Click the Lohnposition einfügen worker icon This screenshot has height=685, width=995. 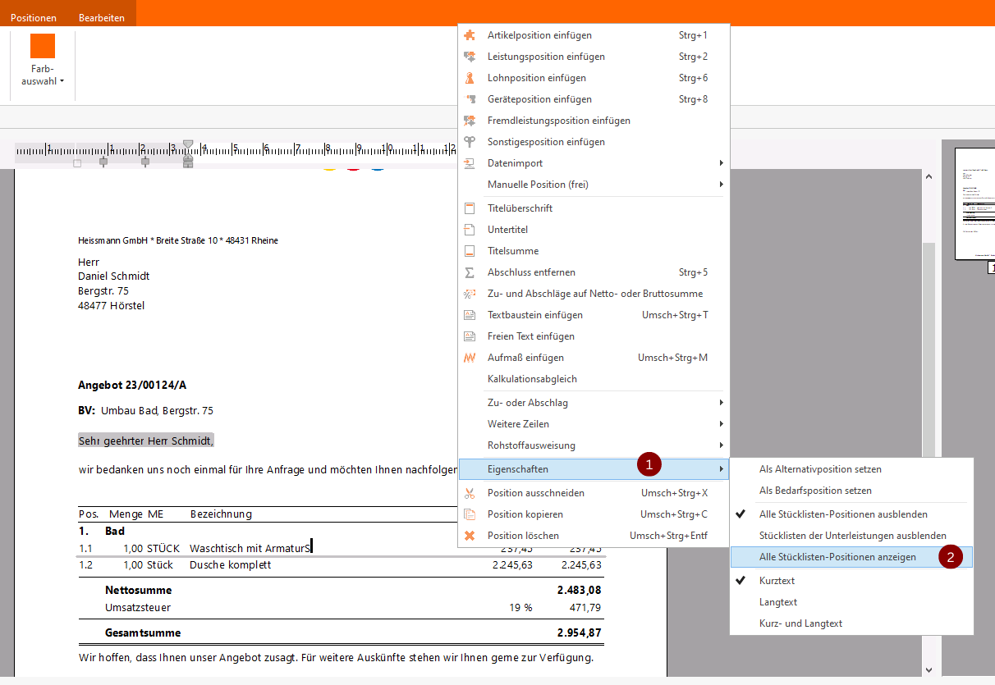470,78
